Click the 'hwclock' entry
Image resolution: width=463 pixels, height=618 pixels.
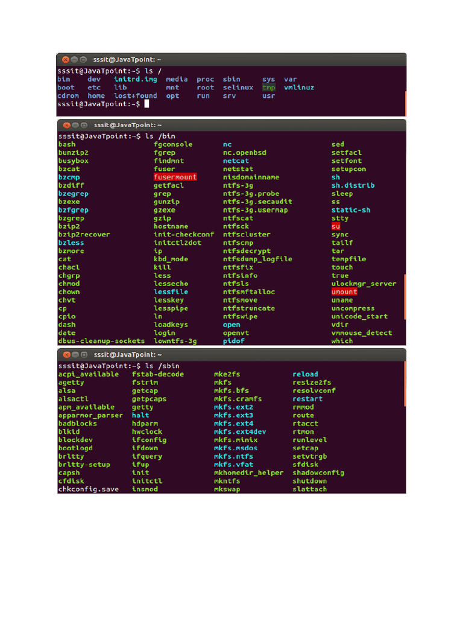147,432
